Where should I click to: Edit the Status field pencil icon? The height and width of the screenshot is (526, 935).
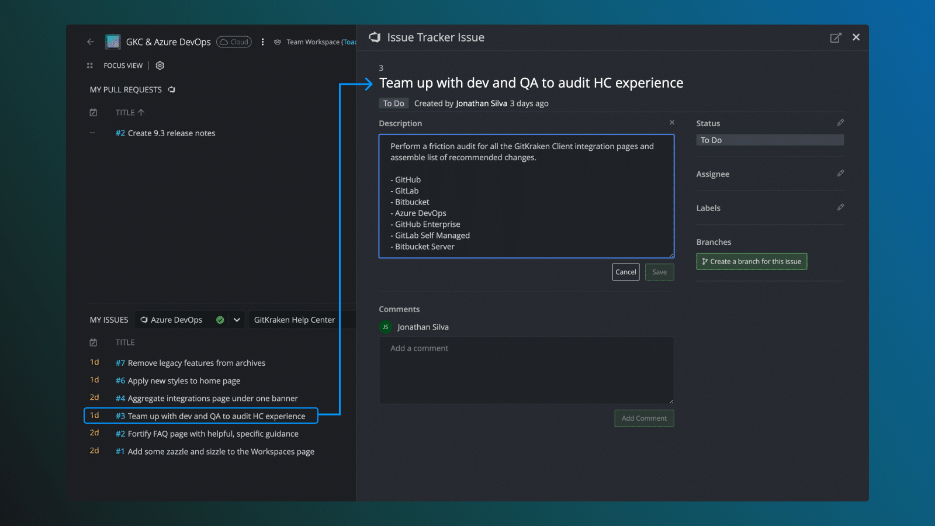(840, 123)
